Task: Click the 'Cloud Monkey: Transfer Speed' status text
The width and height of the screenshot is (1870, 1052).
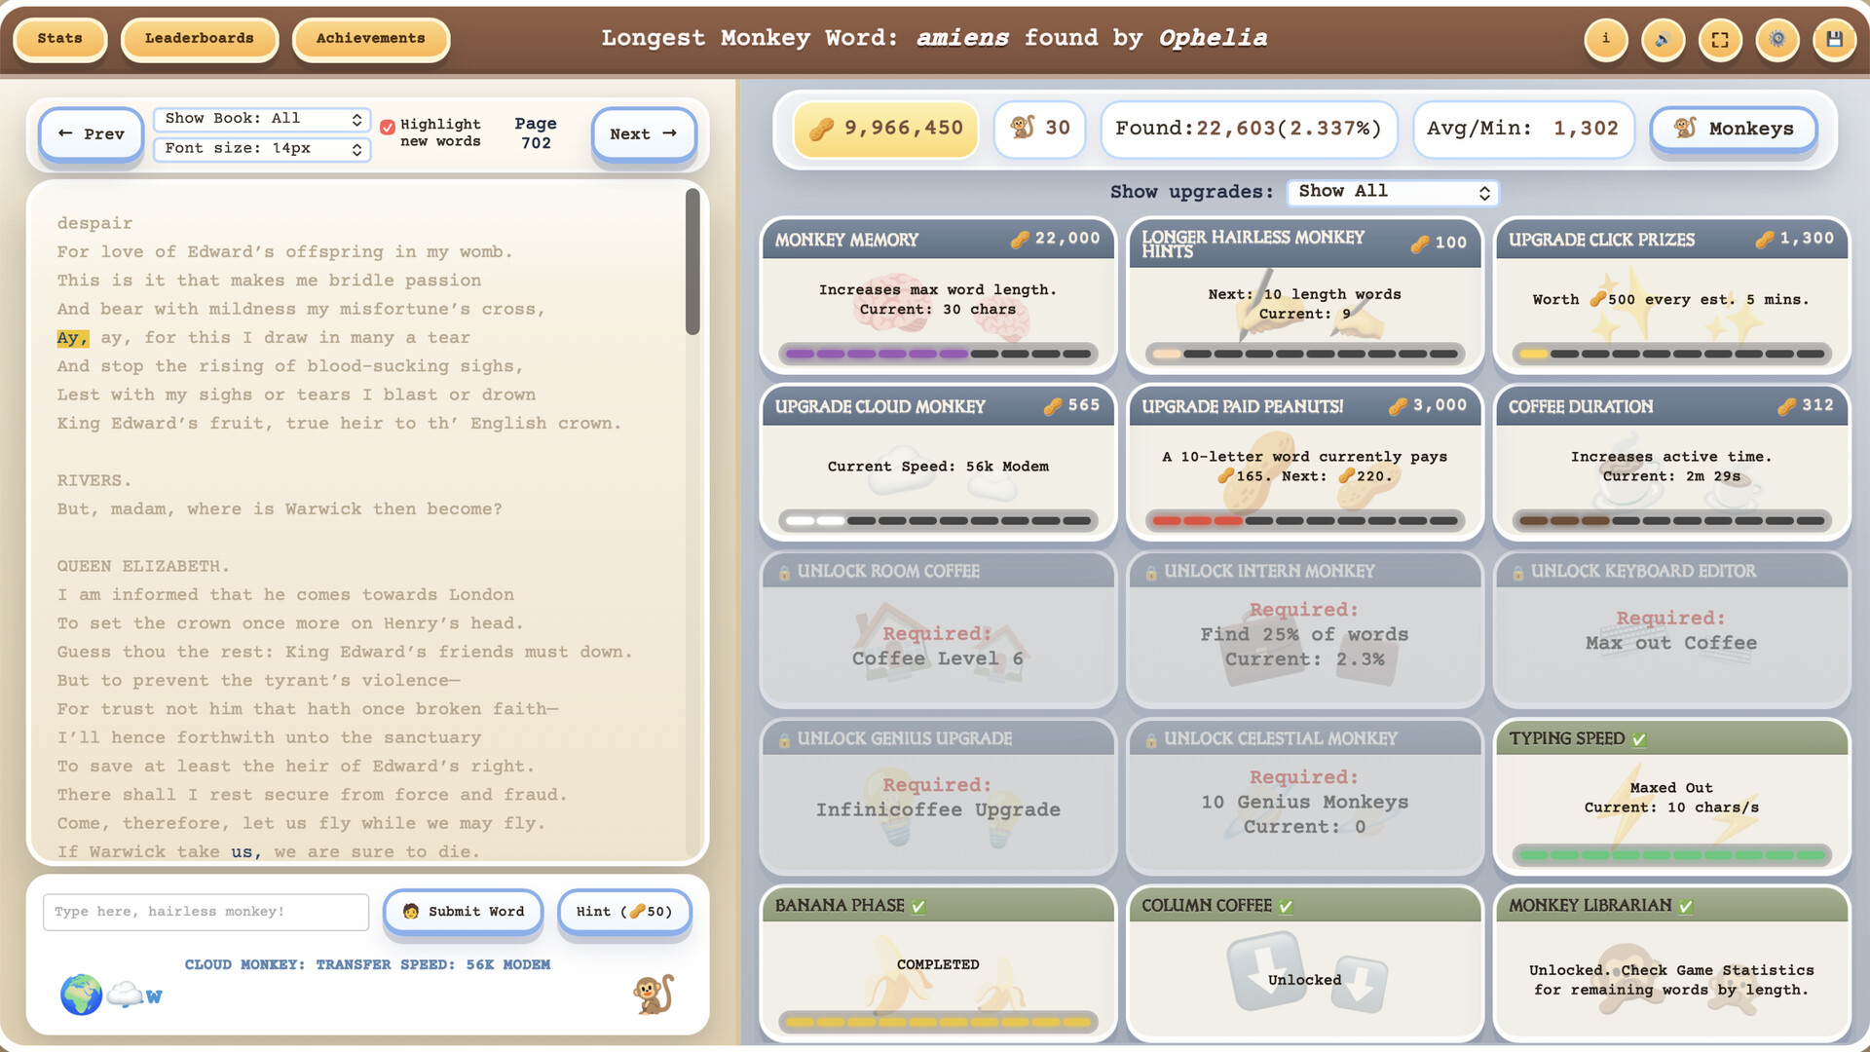Action: [x=367, y=965]
